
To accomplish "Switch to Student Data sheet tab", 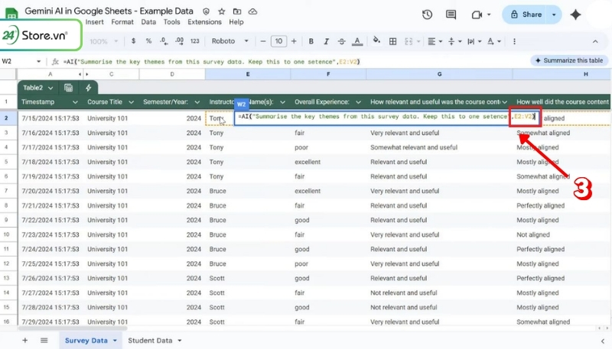I will click(x=150, y=341).
